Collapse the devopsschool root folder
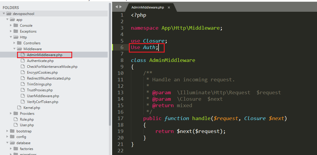317x155 pixels. pyautogui.click(x=4, y=14)
